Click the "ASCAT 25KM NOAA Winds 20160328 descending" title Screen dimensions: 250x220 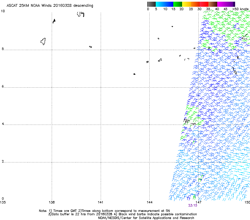(x=50, y=6)
